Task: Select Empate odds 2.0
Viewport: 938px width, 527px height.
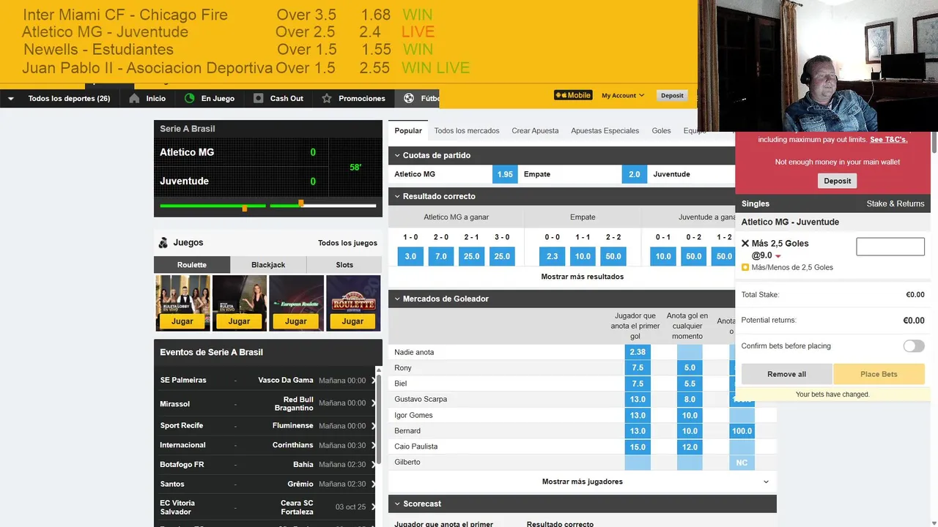Action: click(634, 174)
